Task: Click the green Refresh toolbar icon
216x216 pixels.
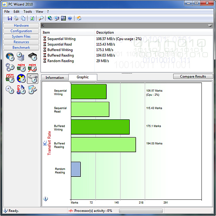Action: click(x=32, y=18)
